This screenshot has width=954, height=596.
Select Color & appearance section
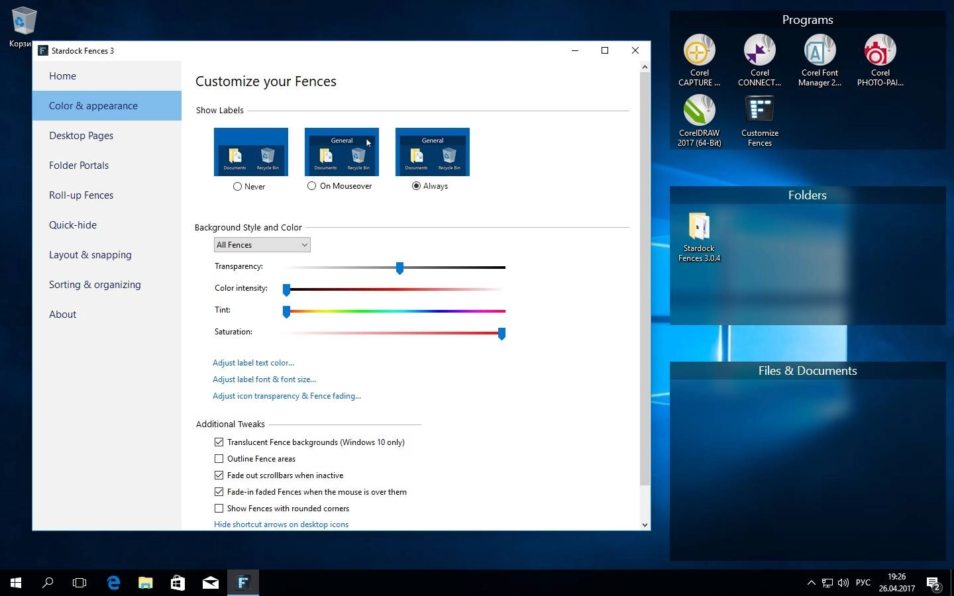click(x=107, y=106)
